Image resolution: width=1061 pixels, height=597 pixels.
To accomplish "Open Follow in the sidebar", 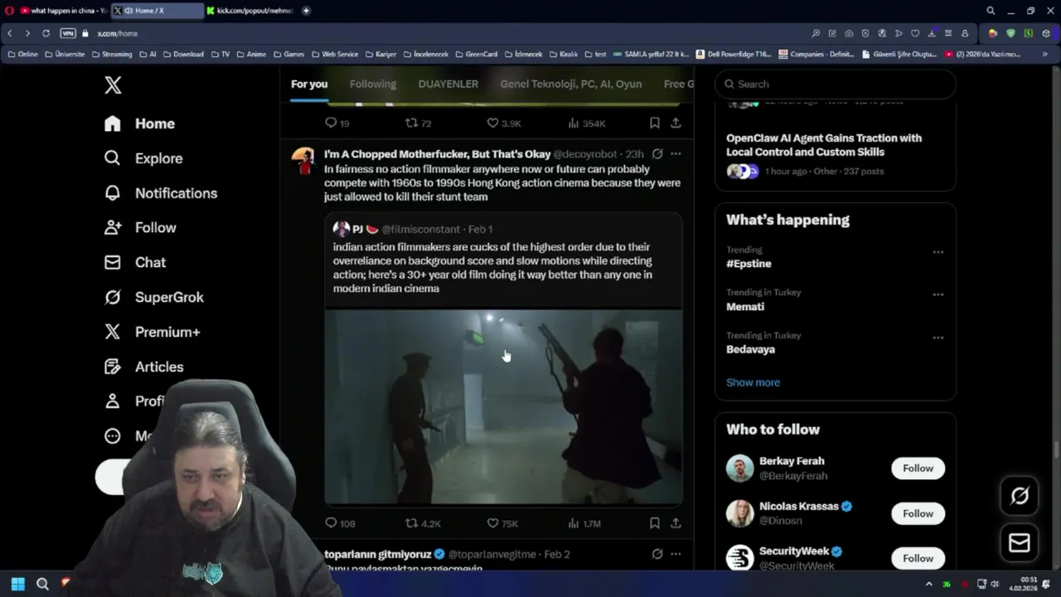I will [x=140, y=227].
